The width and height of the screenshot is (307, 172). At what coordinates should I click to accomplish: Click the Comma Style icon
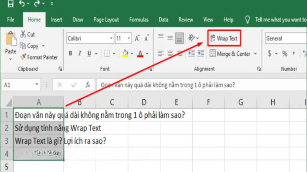[294, 53]
